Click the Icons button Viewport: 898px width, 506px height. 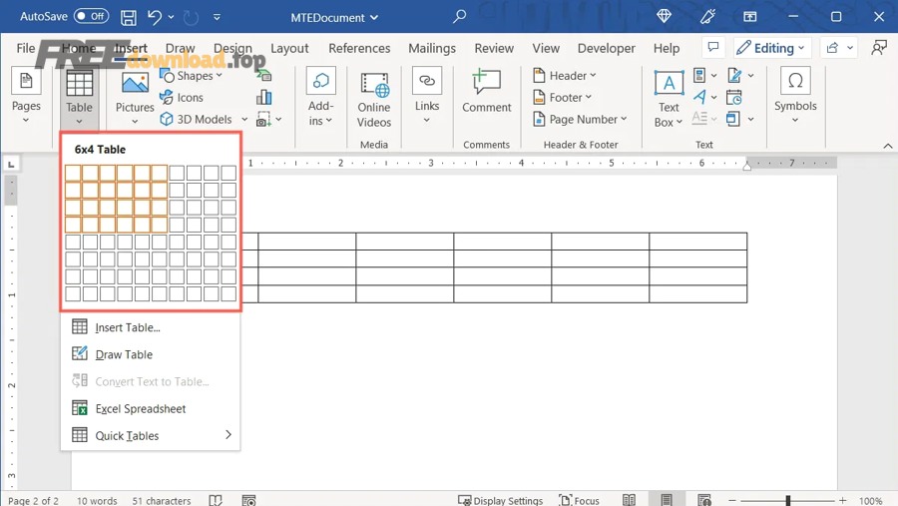point(181,98)
